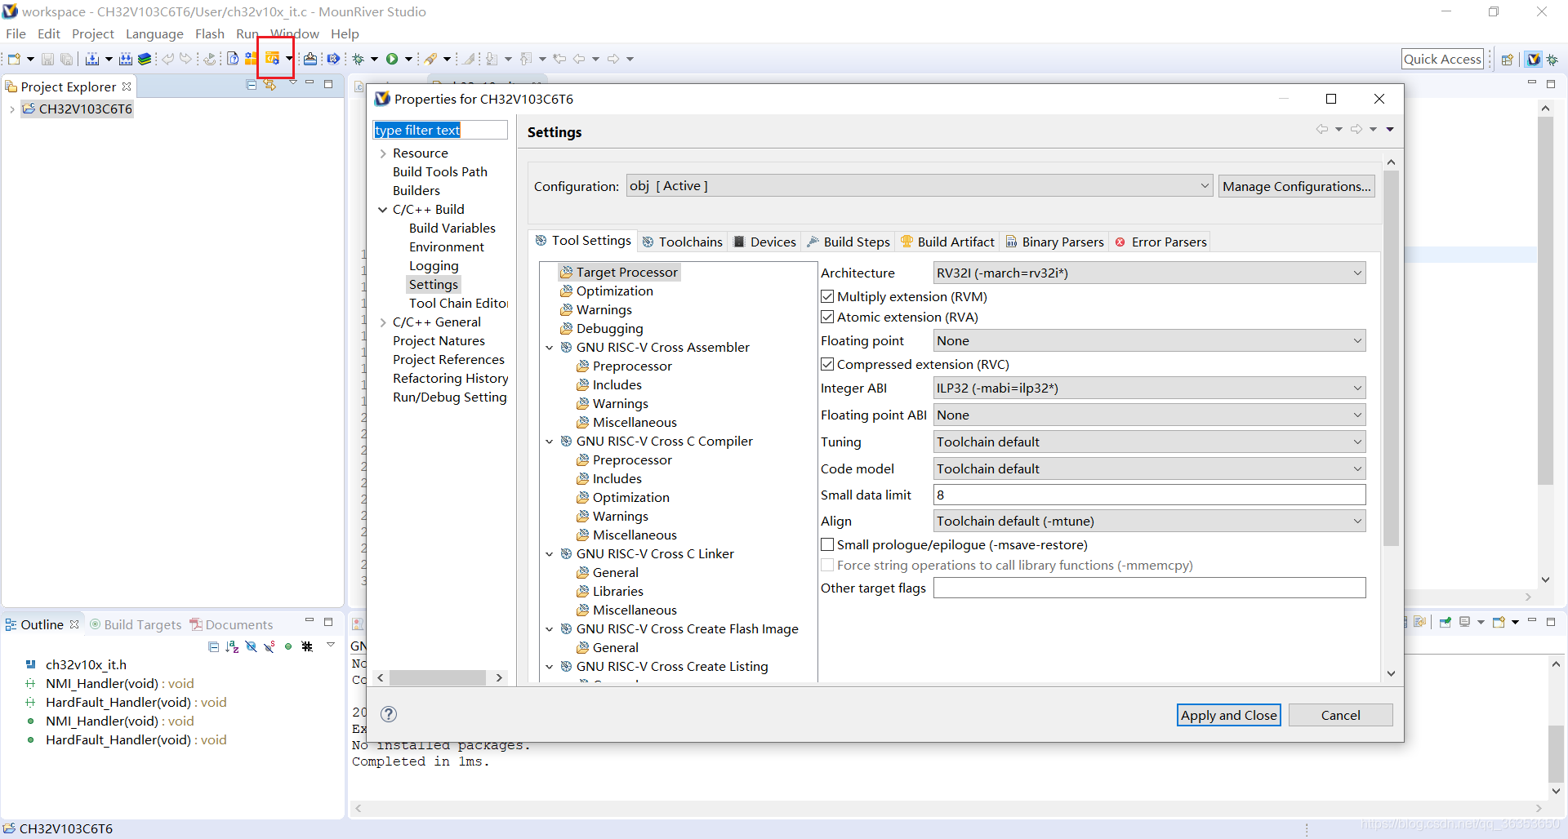Click the Redo arrow in toolbar
1568x839 pixels.
pyautogui.click(x=186, y=59)
